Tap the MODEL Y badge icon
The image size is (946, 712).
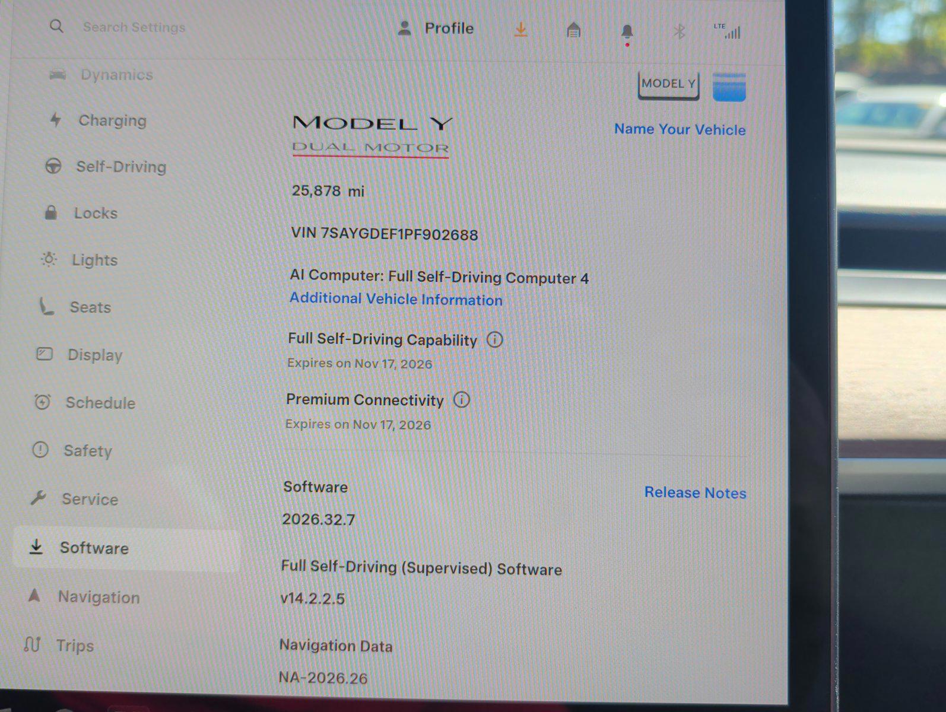point(668,85)
